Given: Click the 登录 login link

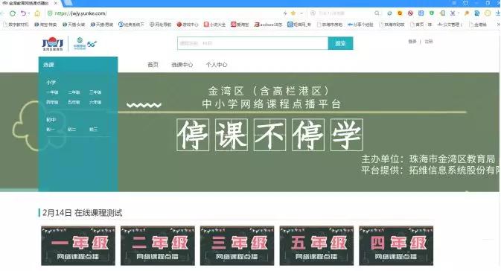Looking at the screenshot, I should (412, 42).
